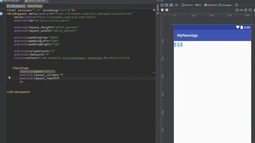This screenshot has width=255, height=143.
Task: Click the highlighted android:text attribute line
Action: point(37,71)
